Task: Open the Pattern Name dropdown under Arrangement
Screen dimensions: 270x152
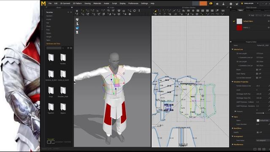Action: [263, 141]
